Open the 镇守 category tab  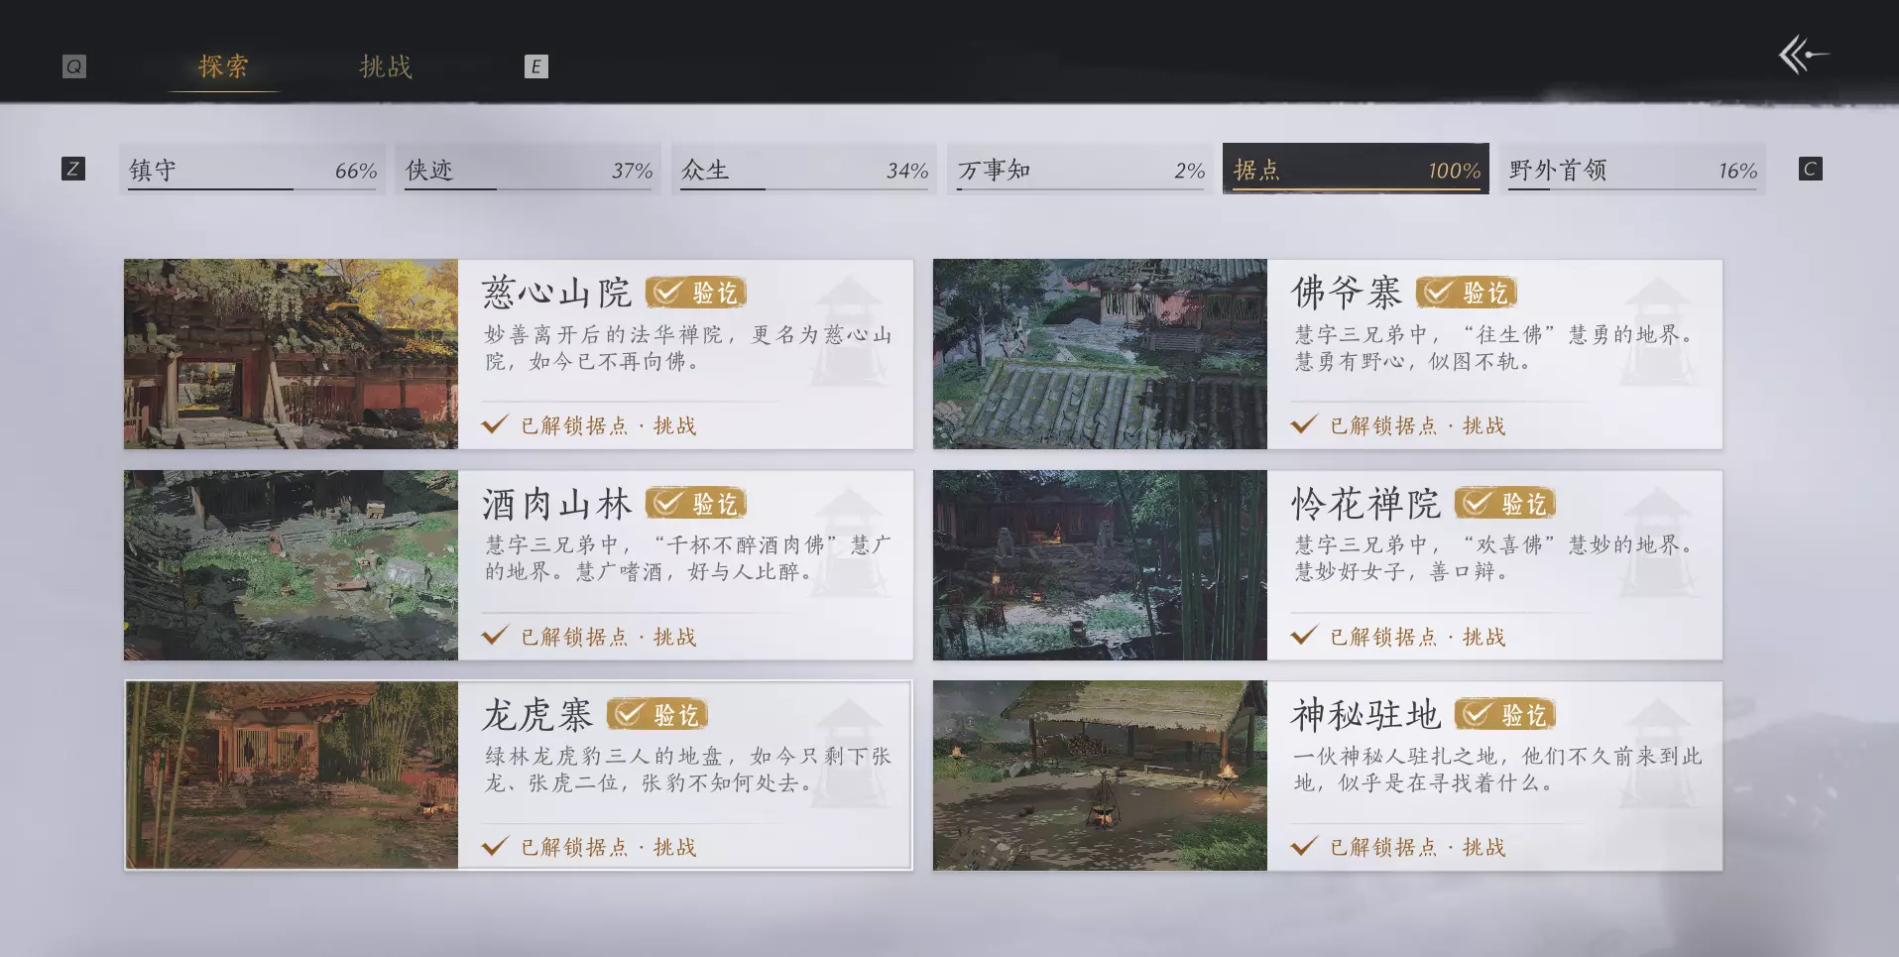pyautogui.click(x=253, y=169)
